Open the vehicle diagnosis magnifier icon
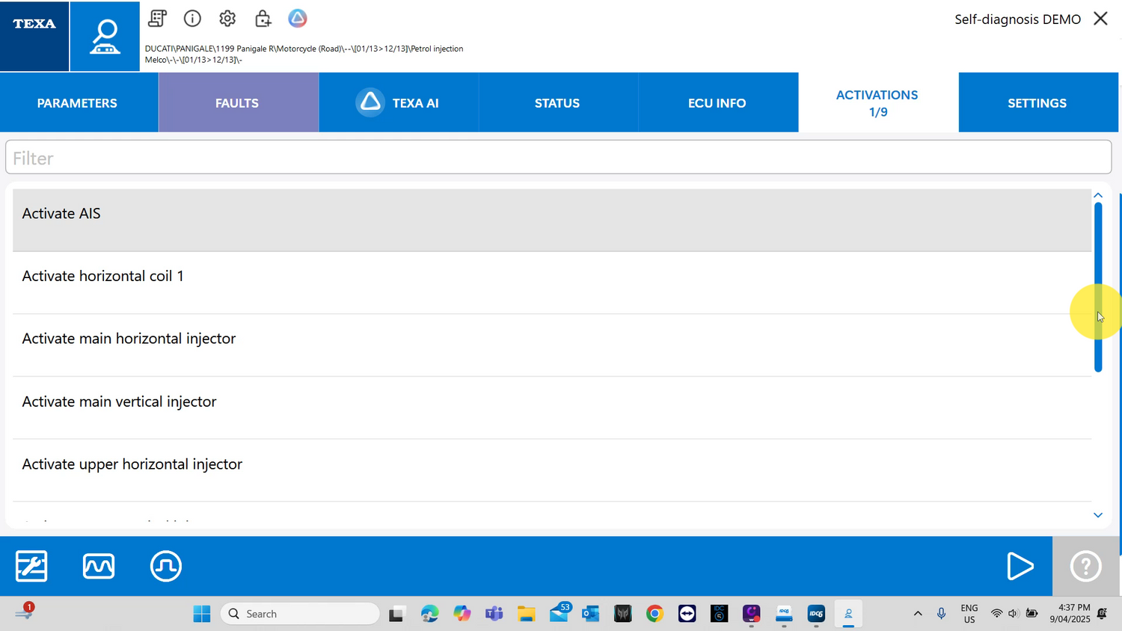Viewport: 1122px width, 631px height. point(105,36)
